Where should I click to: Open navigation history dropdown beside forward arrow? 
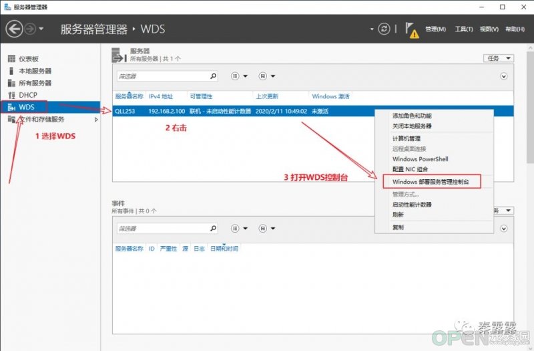tap(41, 29)
